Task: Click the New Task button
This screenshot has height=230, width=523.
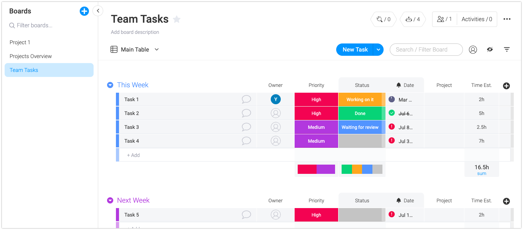Action: [355, 50]
